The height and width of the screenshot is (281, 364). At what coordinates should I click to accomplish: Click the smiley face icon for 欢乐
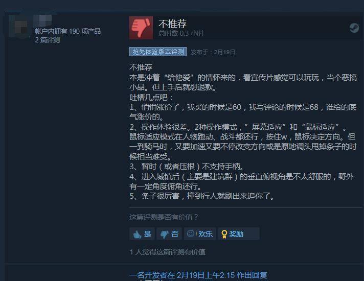point(191,233)
